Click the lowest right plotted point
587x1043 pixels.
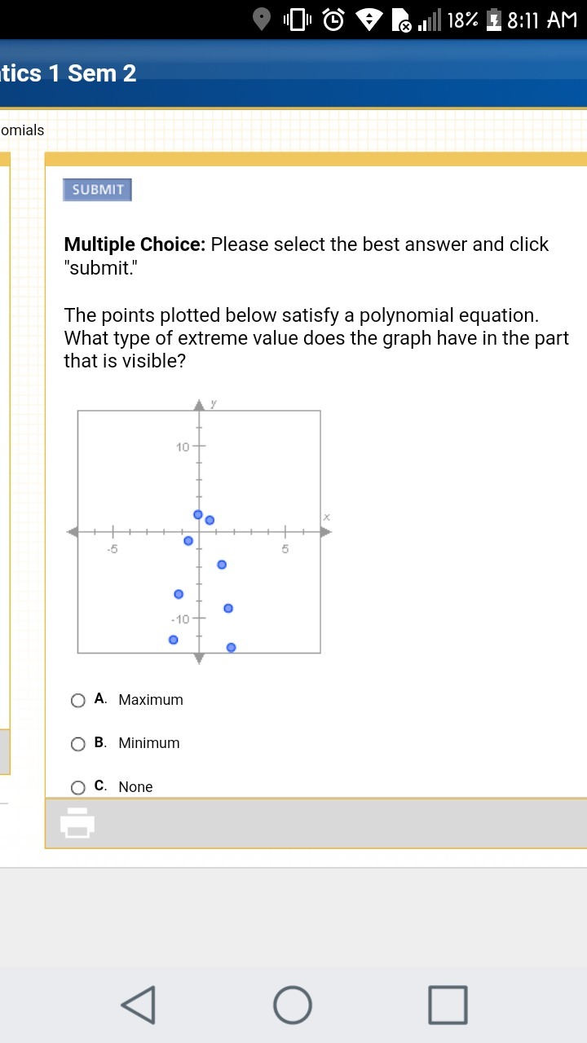tap(231, 647)
